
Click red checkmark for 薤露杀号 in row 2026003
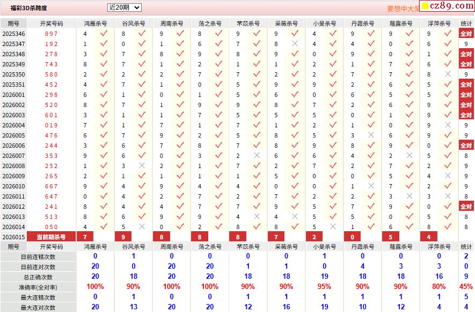[410, 115]
